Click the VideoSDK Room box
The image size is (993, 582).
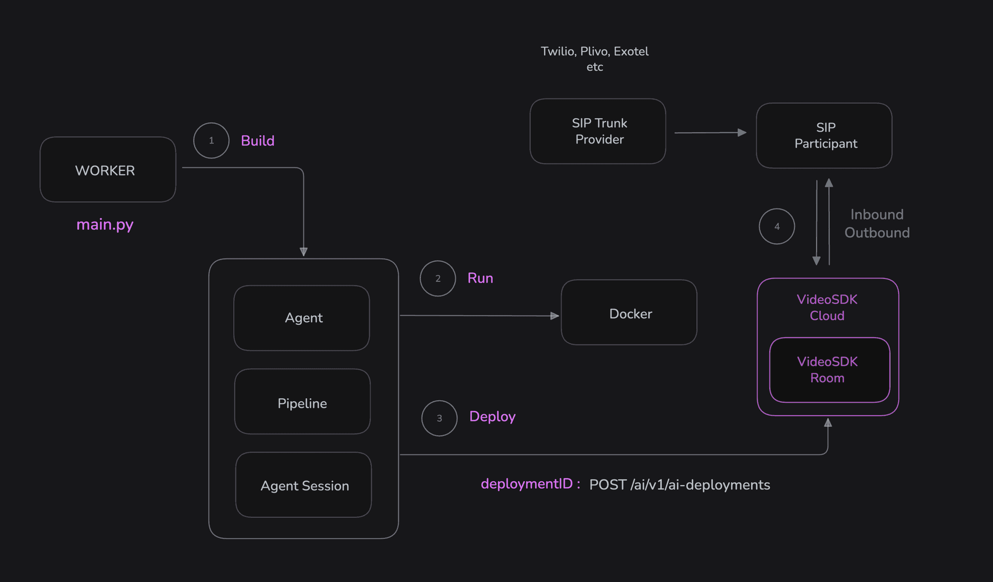click(830, 370)
